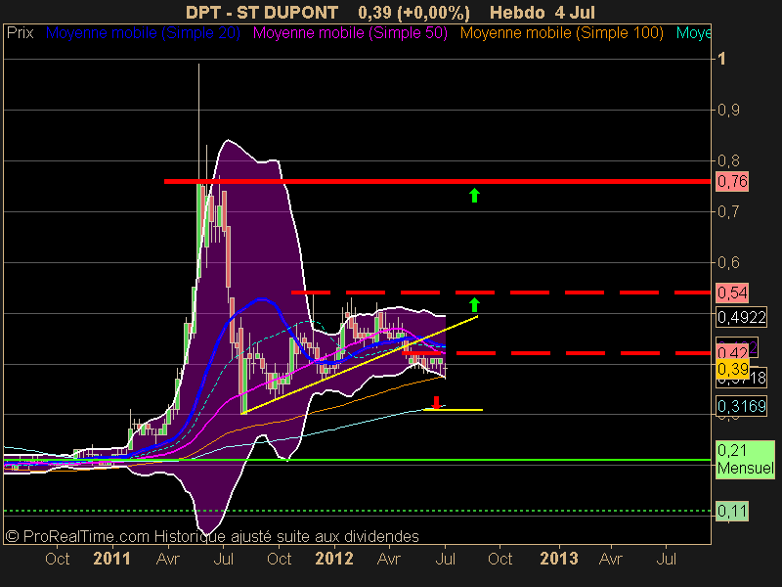Click the red 0,54 resistance price tag
Viewport: 782px width, 587px height.
click(x=732, y=292)
